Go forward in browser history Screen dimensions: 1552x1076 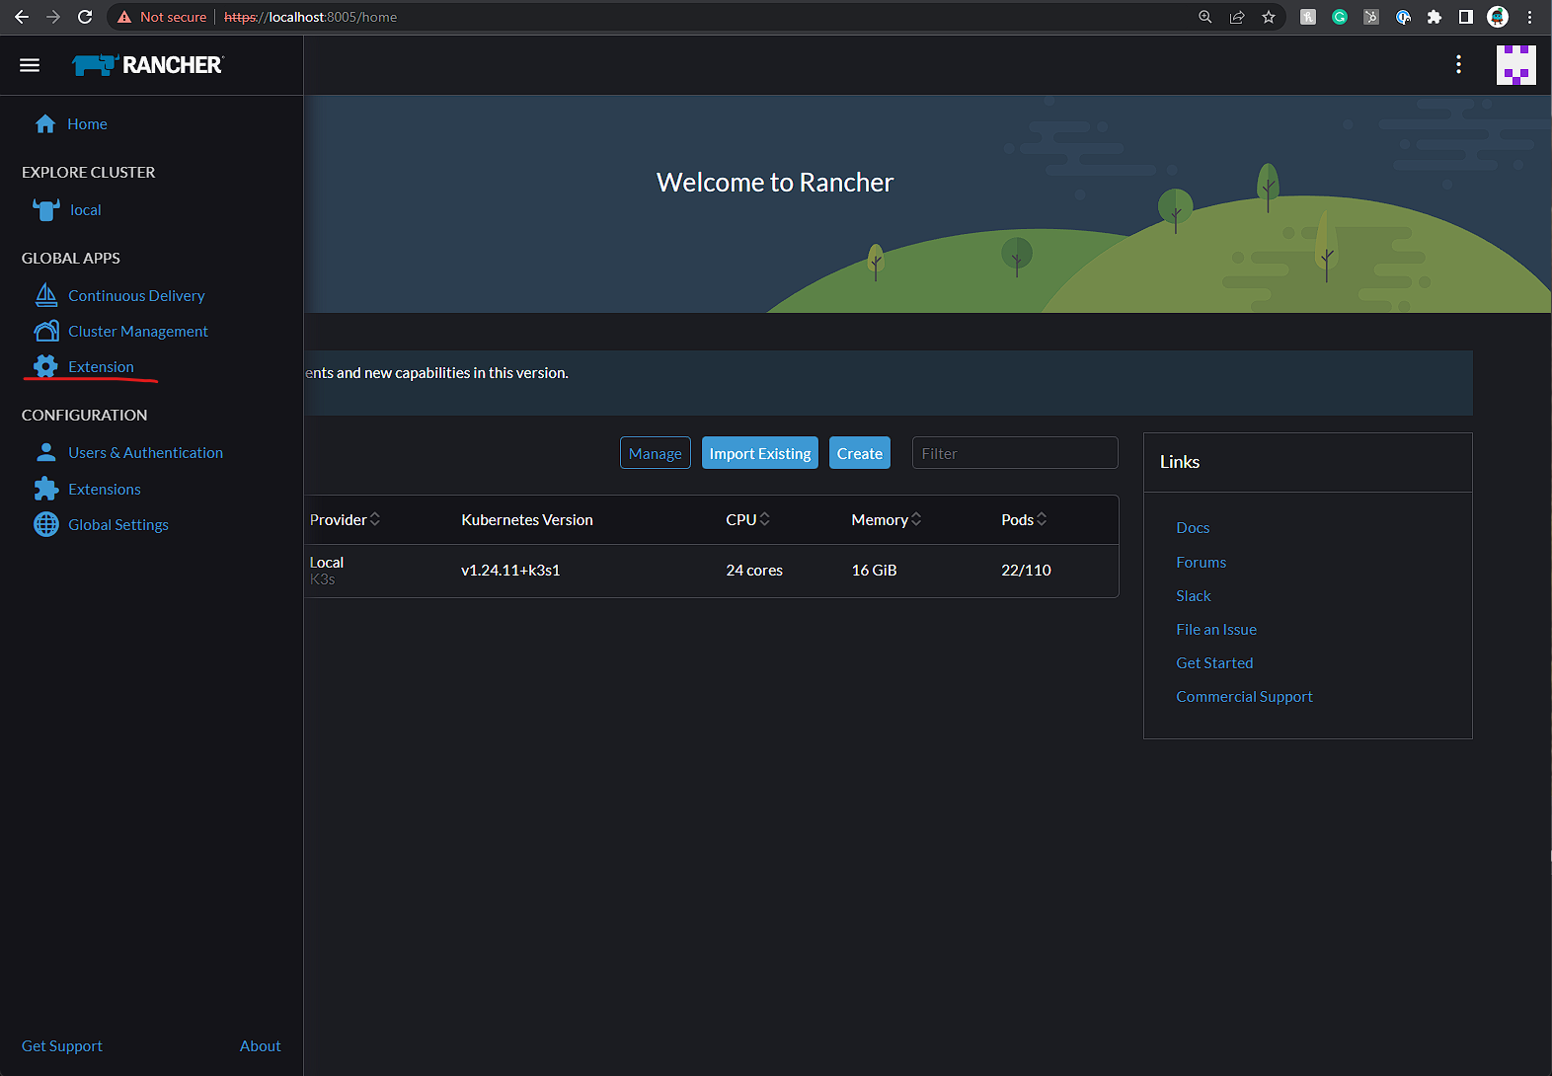(x=53, y=17)
